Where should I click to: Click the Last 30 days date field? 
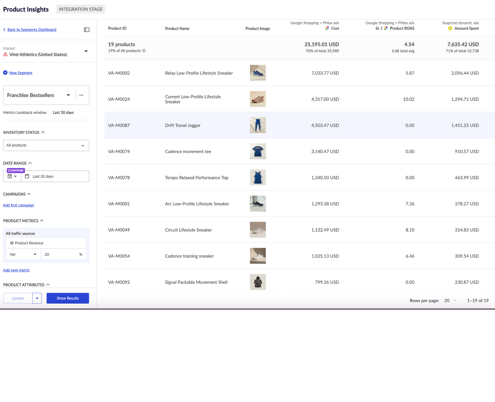coord(55,176)
